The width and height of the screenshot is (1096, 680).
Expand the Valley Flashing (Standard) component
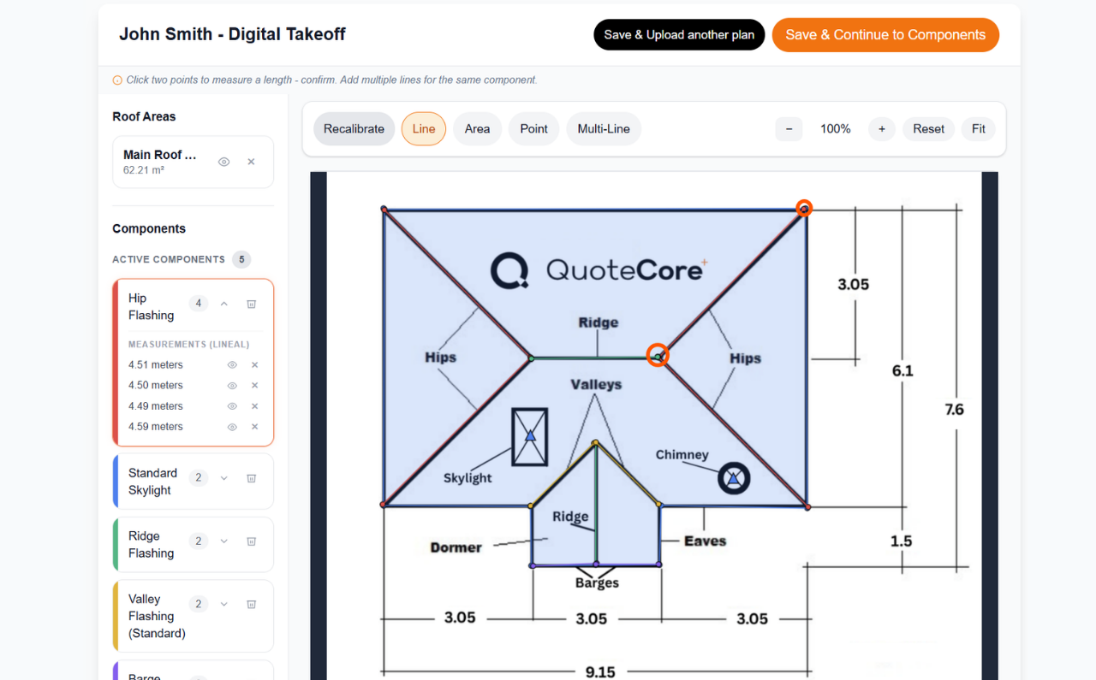click(x=223, y=604)
